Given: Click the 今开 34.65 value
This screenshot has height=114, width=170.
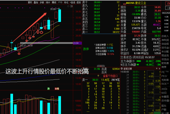Looking at the screenshot, I should [x=158, y=7].
